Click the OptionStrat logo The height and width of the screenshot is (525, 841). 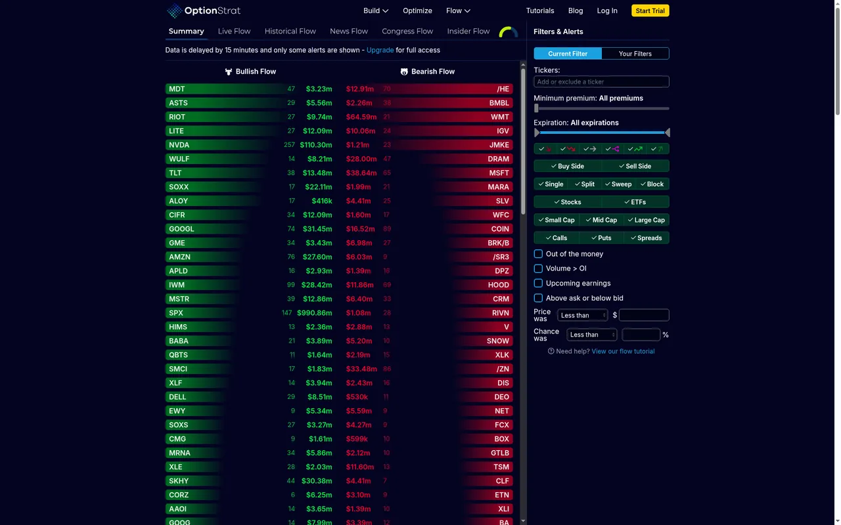pyautogui.click(x=203, y=10)
